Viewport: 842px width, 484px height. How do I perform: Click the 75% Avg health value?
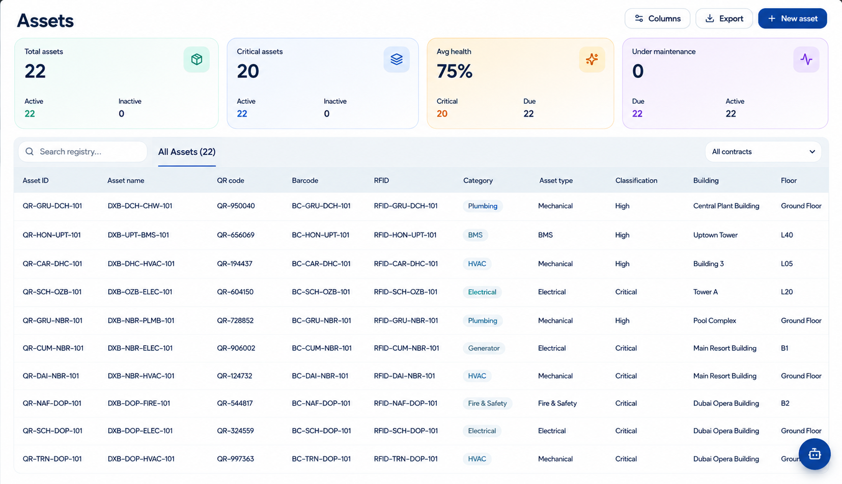[455, 71]
